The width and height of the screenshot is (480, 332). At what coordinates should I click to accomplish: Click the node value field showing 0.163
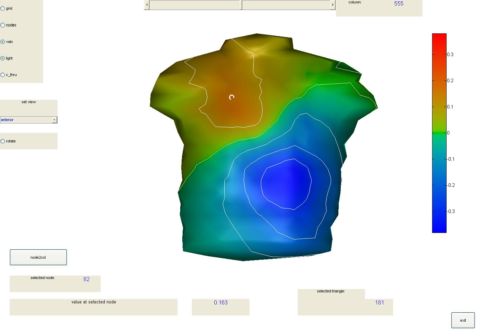[221, 303]
